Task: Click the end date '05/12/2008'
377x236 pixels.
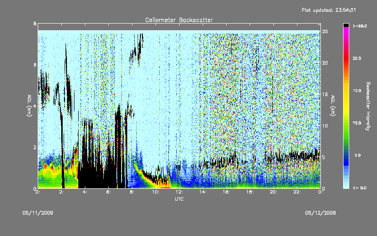Action: tap(320, 213)
